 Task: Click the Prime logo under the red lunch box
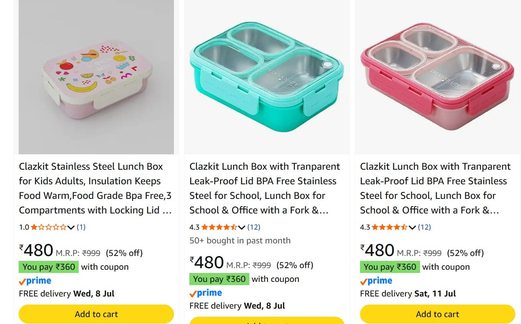376,281
